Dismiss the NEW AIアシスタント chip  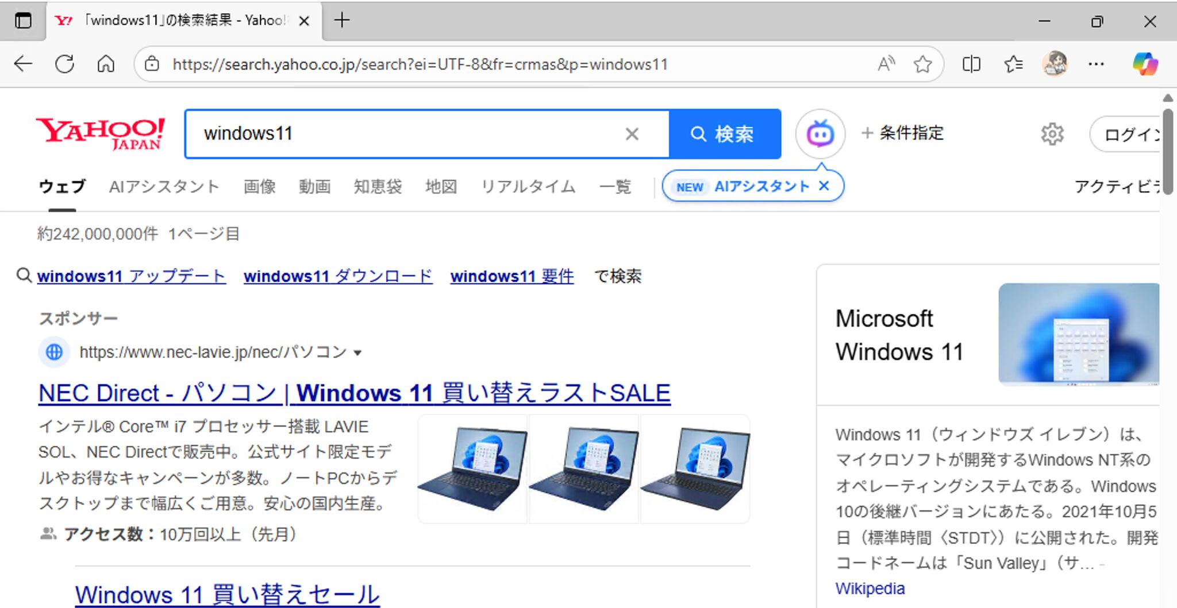tap(825, 186)
